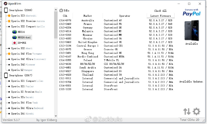The width and height of the screenshot is (207, 124).
Task: Click the star icon beside Xperia XZ3
Action: [x=9, y=16]
